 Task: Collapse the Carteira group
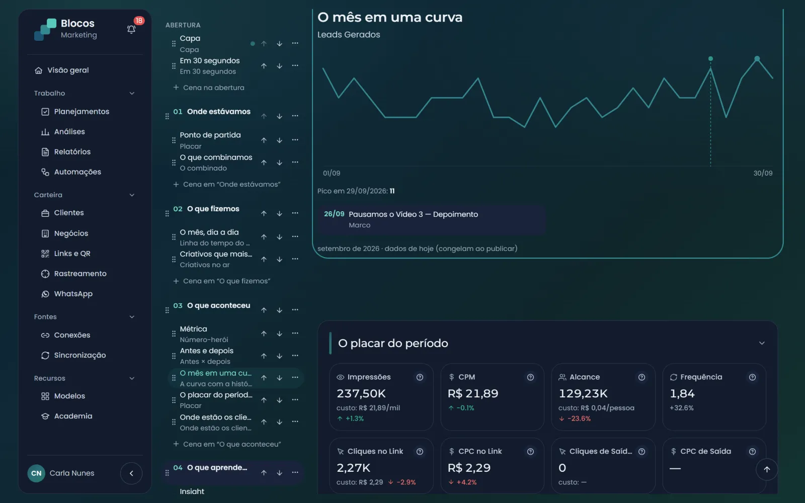pyautogui.click(x=132, y=195)
